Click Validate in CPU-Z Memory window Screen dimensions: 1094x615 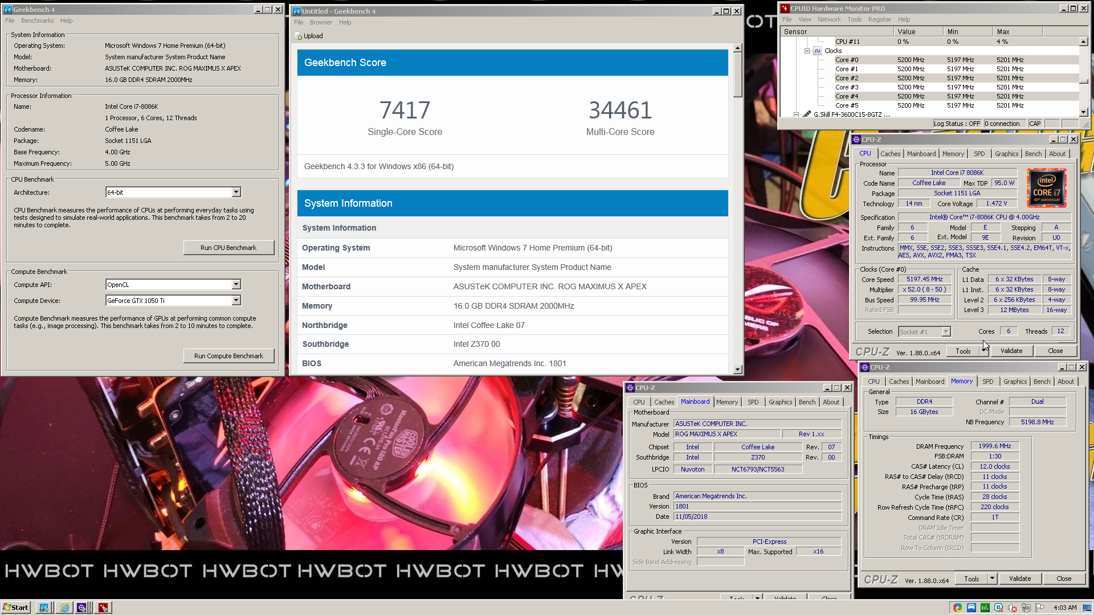click(x=1020, y=579)
